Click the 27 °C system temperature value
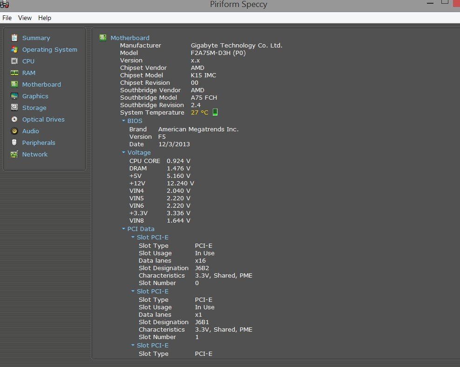This screenshot has height=367, width=460. pyautogui.click(x=199, y=112)
